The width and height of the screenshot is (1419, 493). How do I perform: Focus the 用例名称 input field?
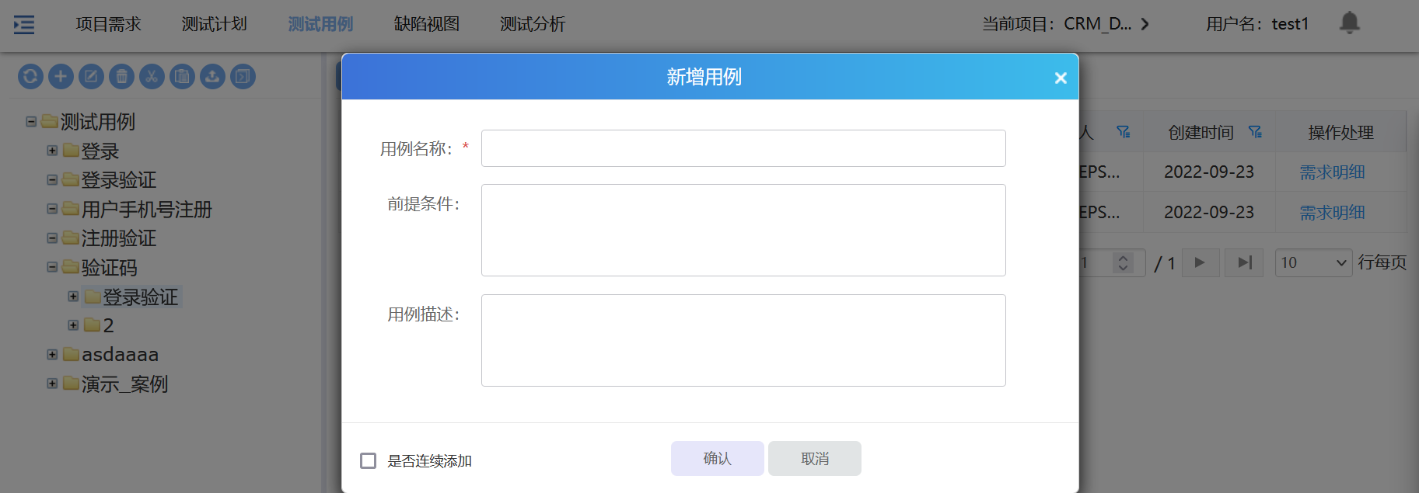(743, 148)
